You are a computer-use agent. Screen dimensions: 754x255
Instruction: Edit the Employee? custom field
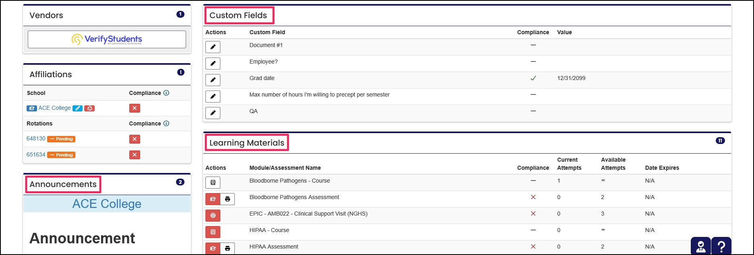pyautogui.click(x=213, y=63)
